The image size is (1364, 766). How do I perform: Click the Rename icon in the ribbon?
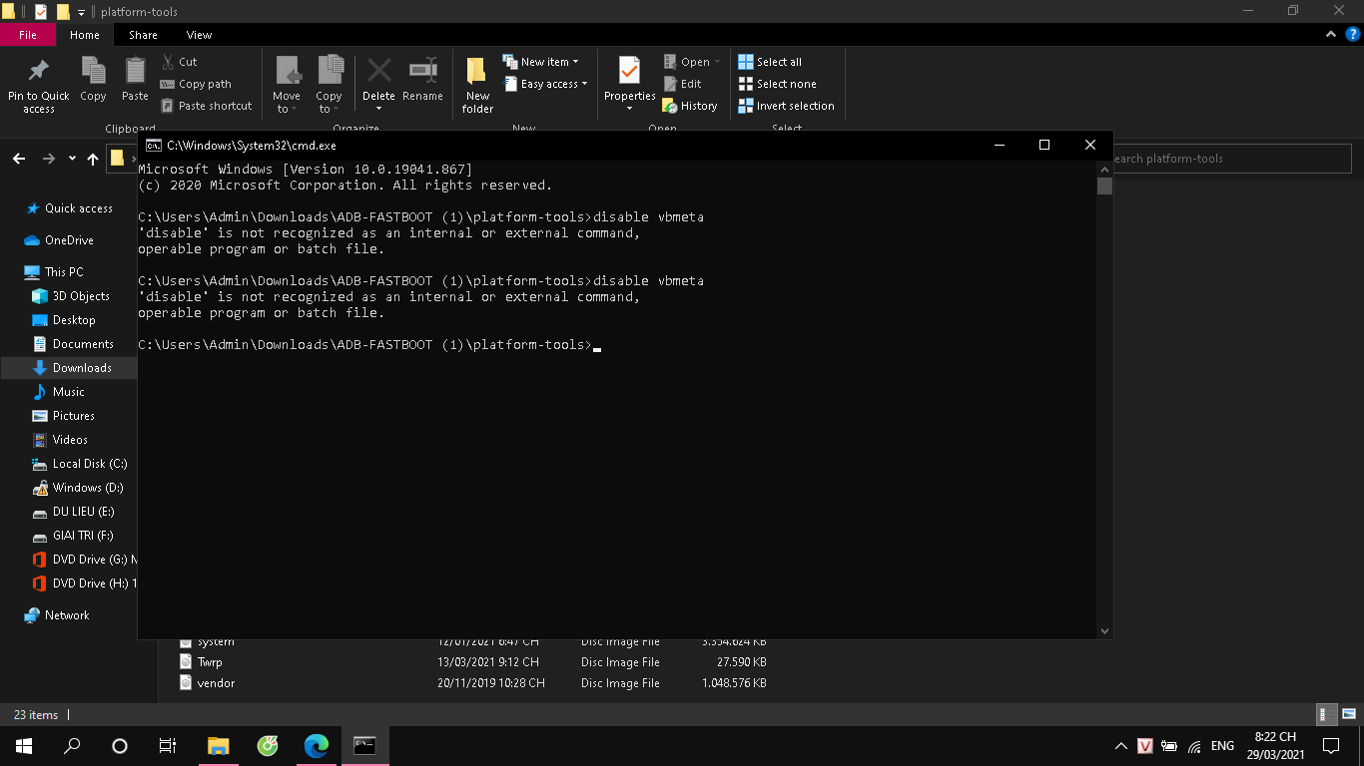coord(422,73)
